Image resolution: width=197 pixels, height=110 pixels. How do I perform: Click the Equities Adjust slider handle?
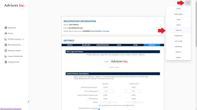[110, 102]
